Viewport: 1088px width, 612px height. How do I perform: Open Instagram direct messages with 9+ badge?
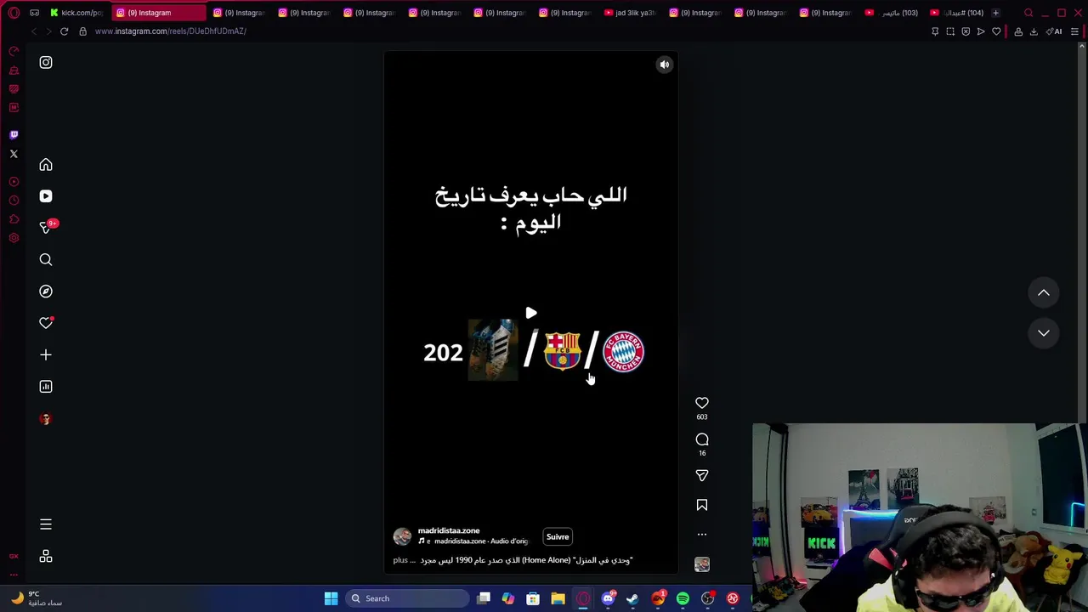coord(46,228)
